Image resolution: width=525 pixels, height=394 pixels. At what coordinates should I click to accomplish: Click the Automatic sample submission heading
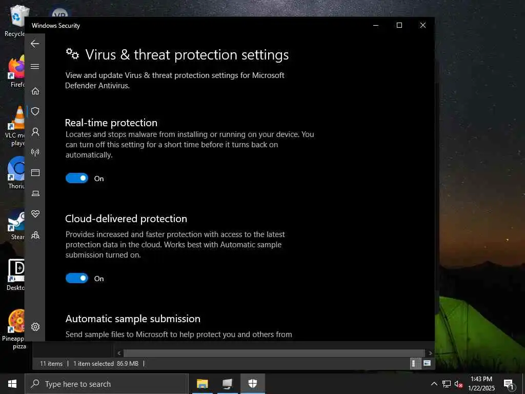pyautogui.click(x=133, y=319)
